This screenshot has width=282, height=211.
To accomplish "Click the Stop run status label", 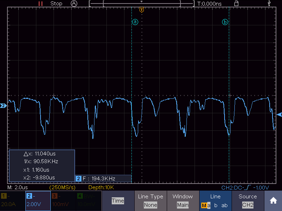I will point(56,4).
